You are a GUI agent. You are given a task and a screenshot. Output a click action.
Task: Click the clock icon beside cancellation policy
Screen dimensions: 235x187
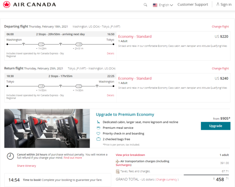point(10,156)
